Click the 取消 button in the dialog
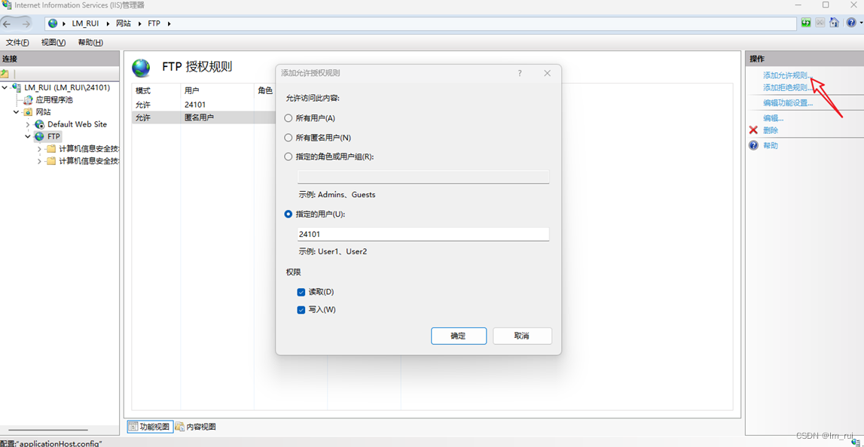Viewport: 864px width, 447px height. coord(522,336)
